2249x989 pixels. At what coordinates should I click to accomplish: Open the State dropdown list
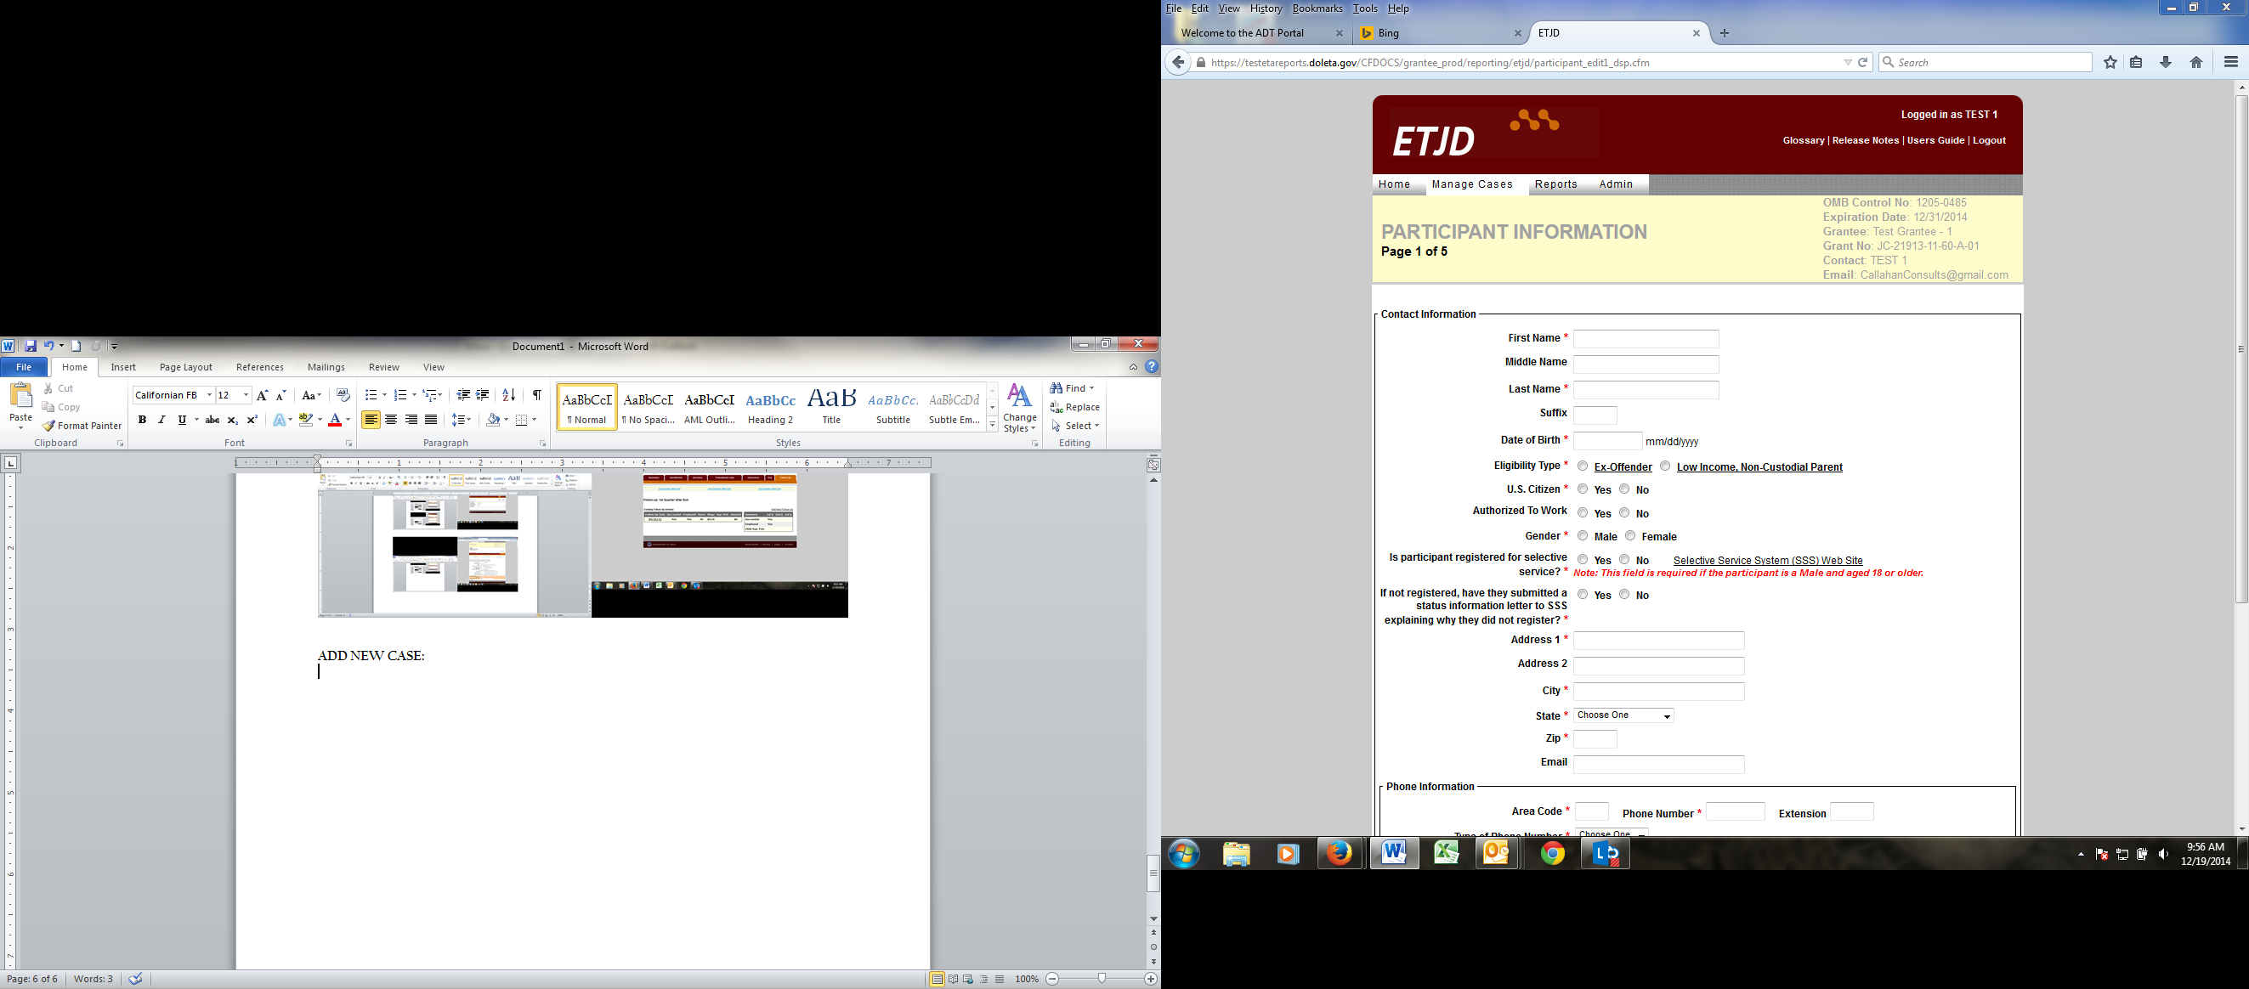[x=1623, y=715]
